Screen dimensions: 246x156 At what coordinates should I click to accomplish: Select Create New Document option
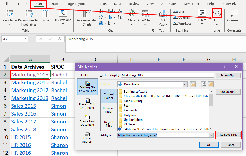pyautogui.click(x=87, y=121)
